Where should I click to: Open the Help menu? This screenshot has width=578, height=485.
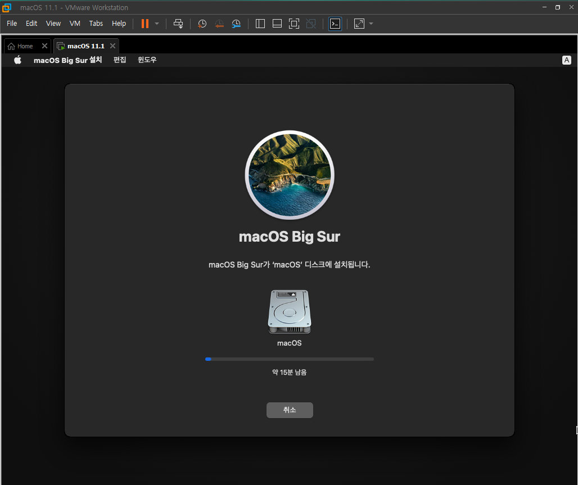[119, 23]
